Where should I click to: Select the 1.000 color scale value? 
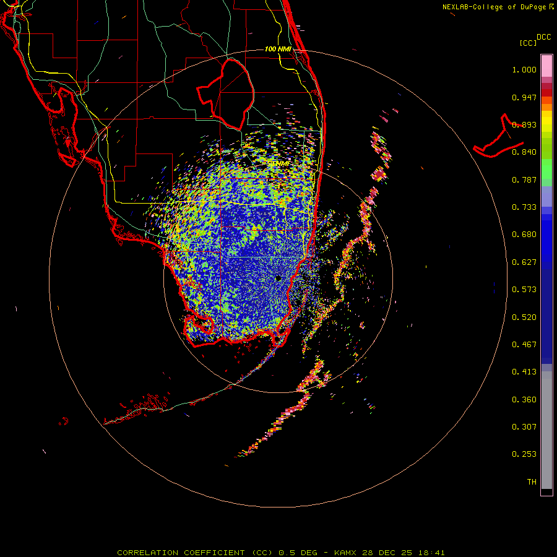(524, 69)
